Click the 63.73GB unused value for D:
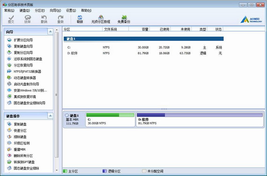Viewport: 267px width, 176px height. 185,53
